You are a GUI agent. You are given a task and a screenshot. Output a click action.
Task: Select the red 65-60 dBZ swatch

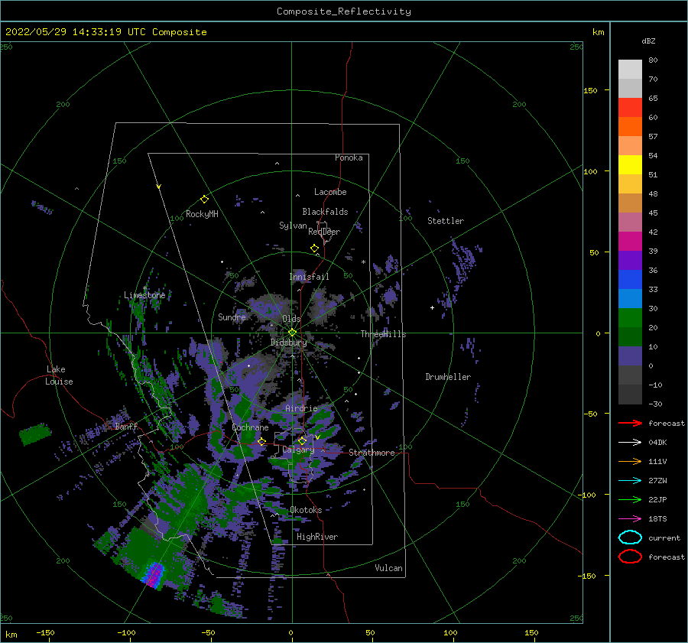(630, 108)
